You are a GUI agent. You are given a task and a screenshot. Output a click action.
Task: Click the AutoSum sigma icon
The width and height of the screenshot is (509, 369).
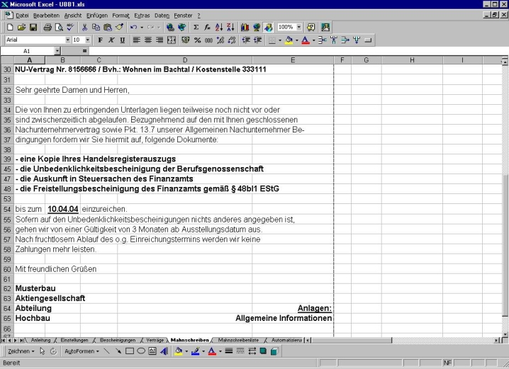pos(196,28)
